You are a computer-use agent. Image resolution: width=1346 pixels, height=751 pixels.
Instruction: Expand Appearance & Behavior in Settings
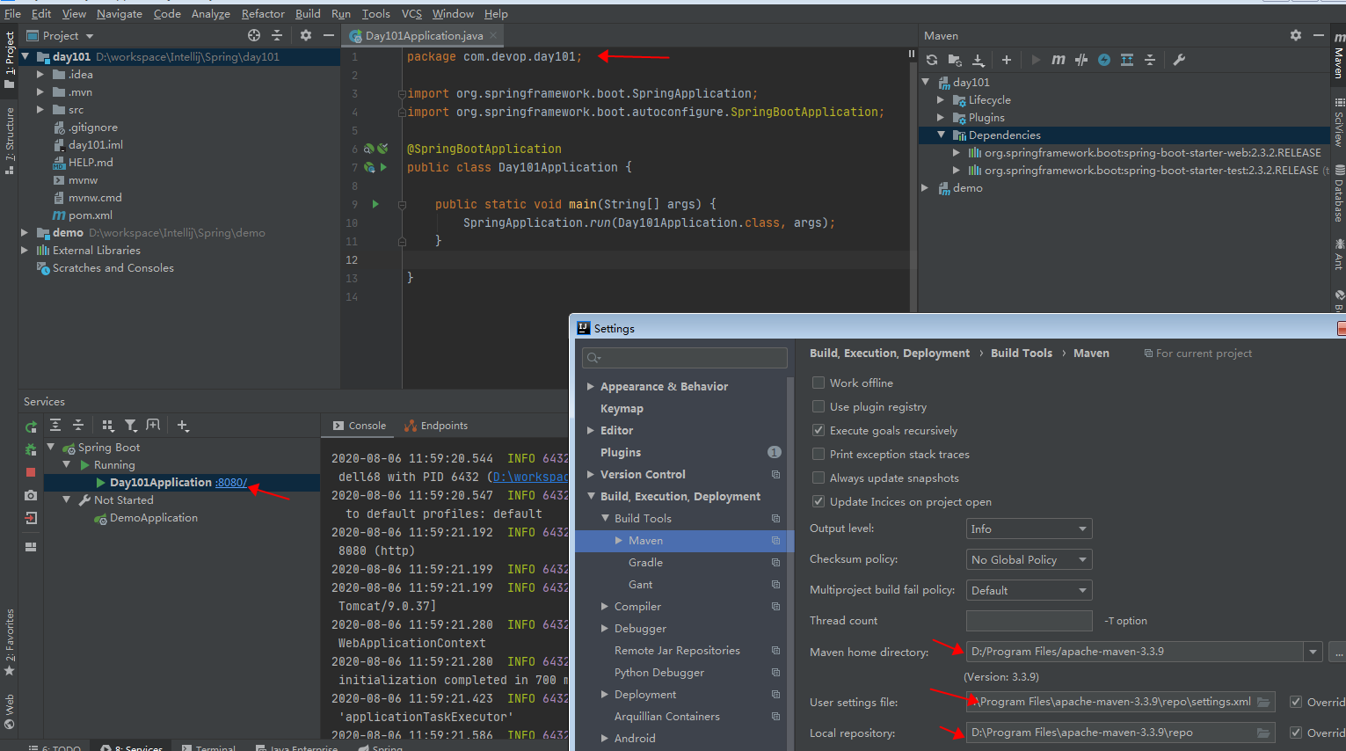(x=591, y=386)
